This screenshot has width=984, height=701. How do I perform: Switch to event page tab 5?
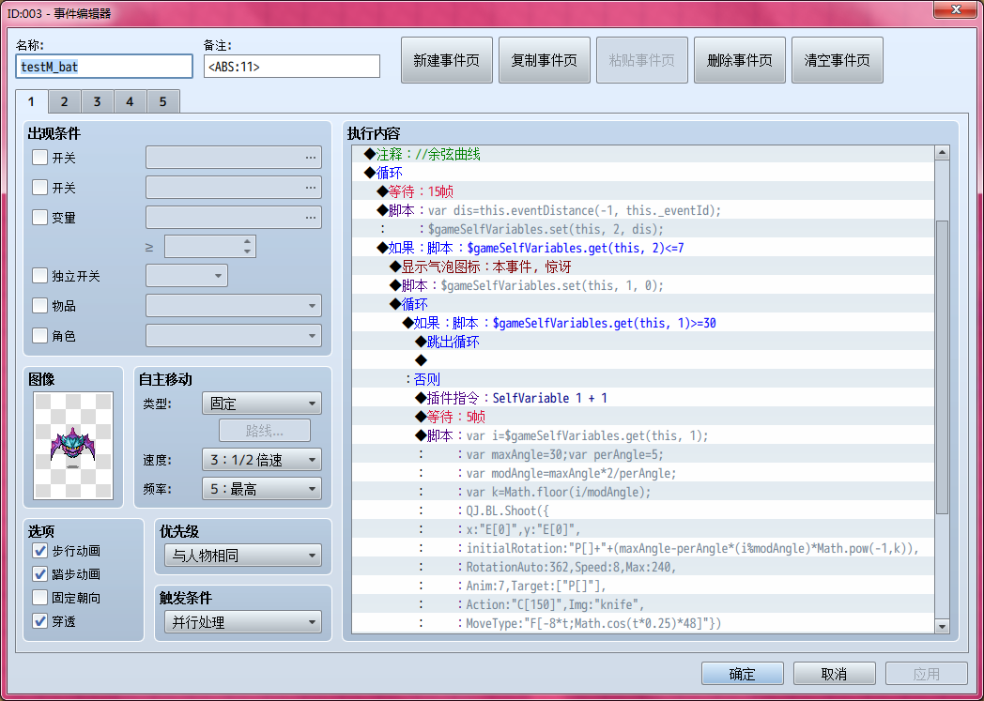tap(162, 101)
